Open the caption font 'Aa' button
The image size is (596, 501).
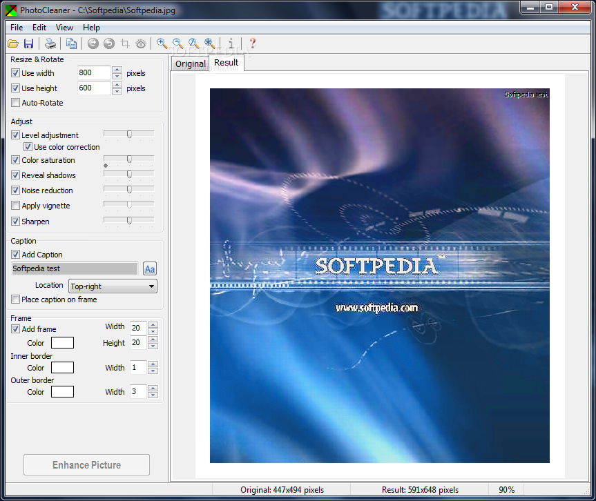150,269
